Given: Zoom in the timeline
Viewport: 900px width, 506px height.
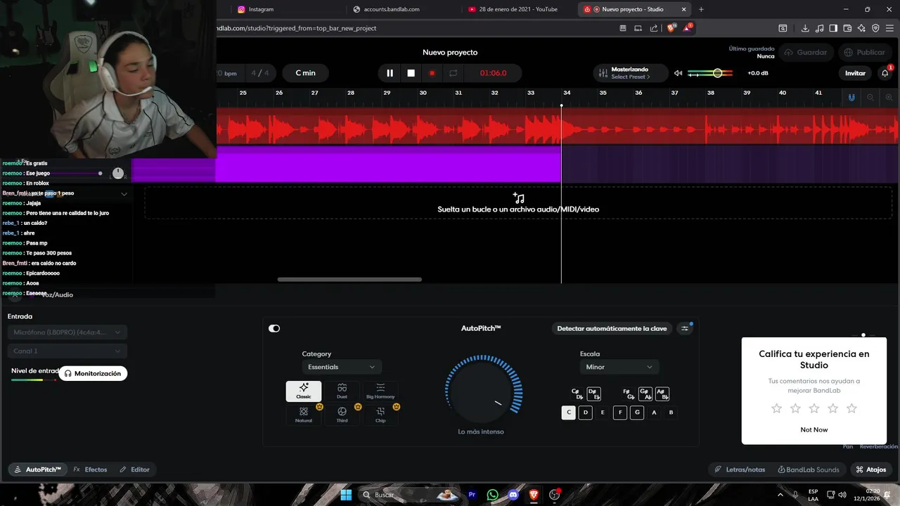Looking at the screenshot, I should (889, 97).
